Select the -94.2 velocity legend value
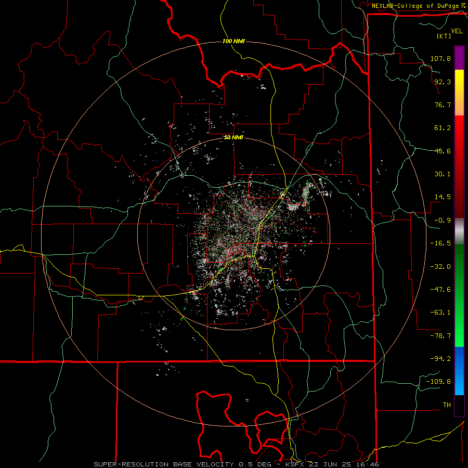The height and width of the screenshot is (468, 468). coord(440,359)
